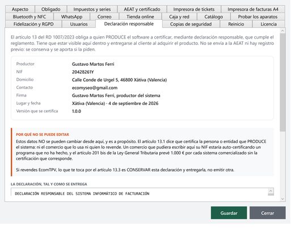The width and height of the screenshot is (295, 236).
Task: Click the NIF field label
Action: 19,71
